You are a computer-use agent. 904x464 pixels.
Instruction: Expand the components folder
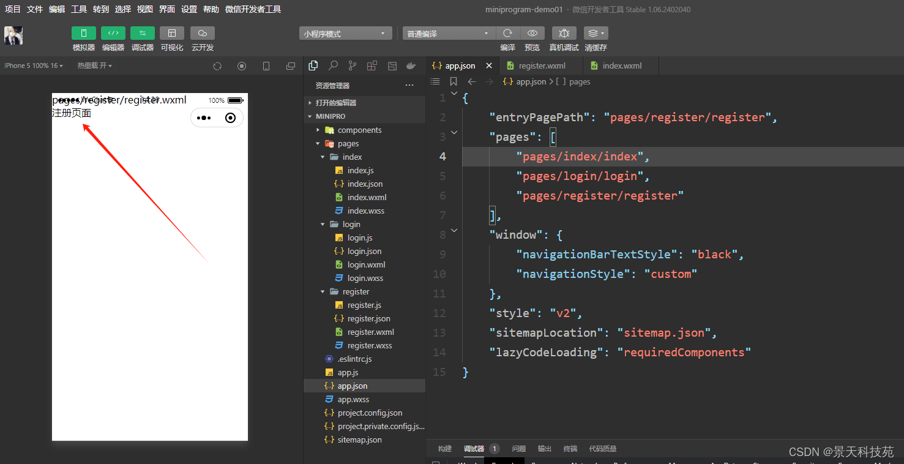364,130
